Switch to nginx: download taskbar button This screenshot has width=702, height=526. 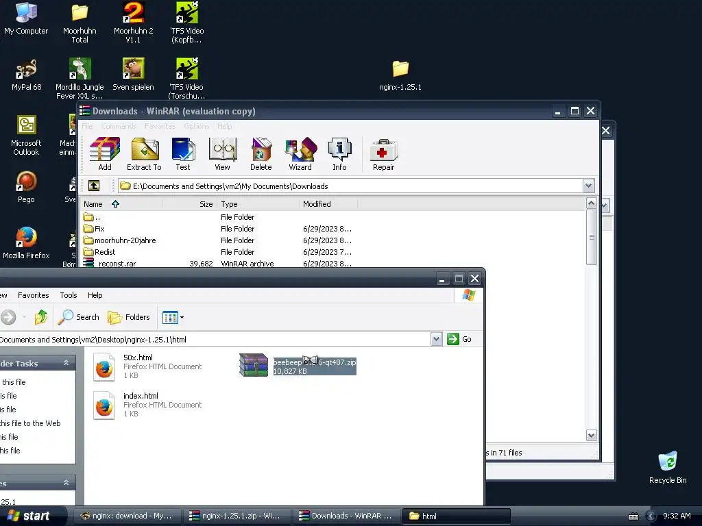click(x=126, y=516)
